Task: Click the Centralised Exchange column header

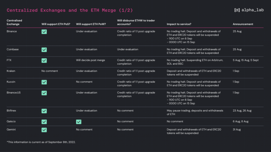Action: click(x=14, y=22)
